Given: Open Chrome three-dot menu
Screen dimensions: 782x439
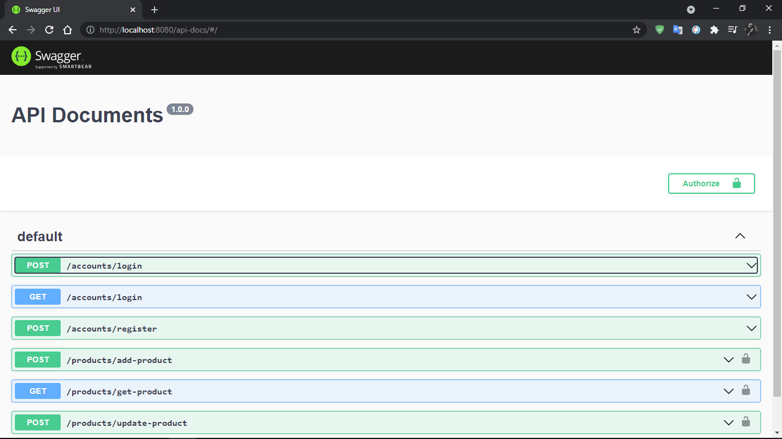Looking at the screenshot, I should pos(769,30).
